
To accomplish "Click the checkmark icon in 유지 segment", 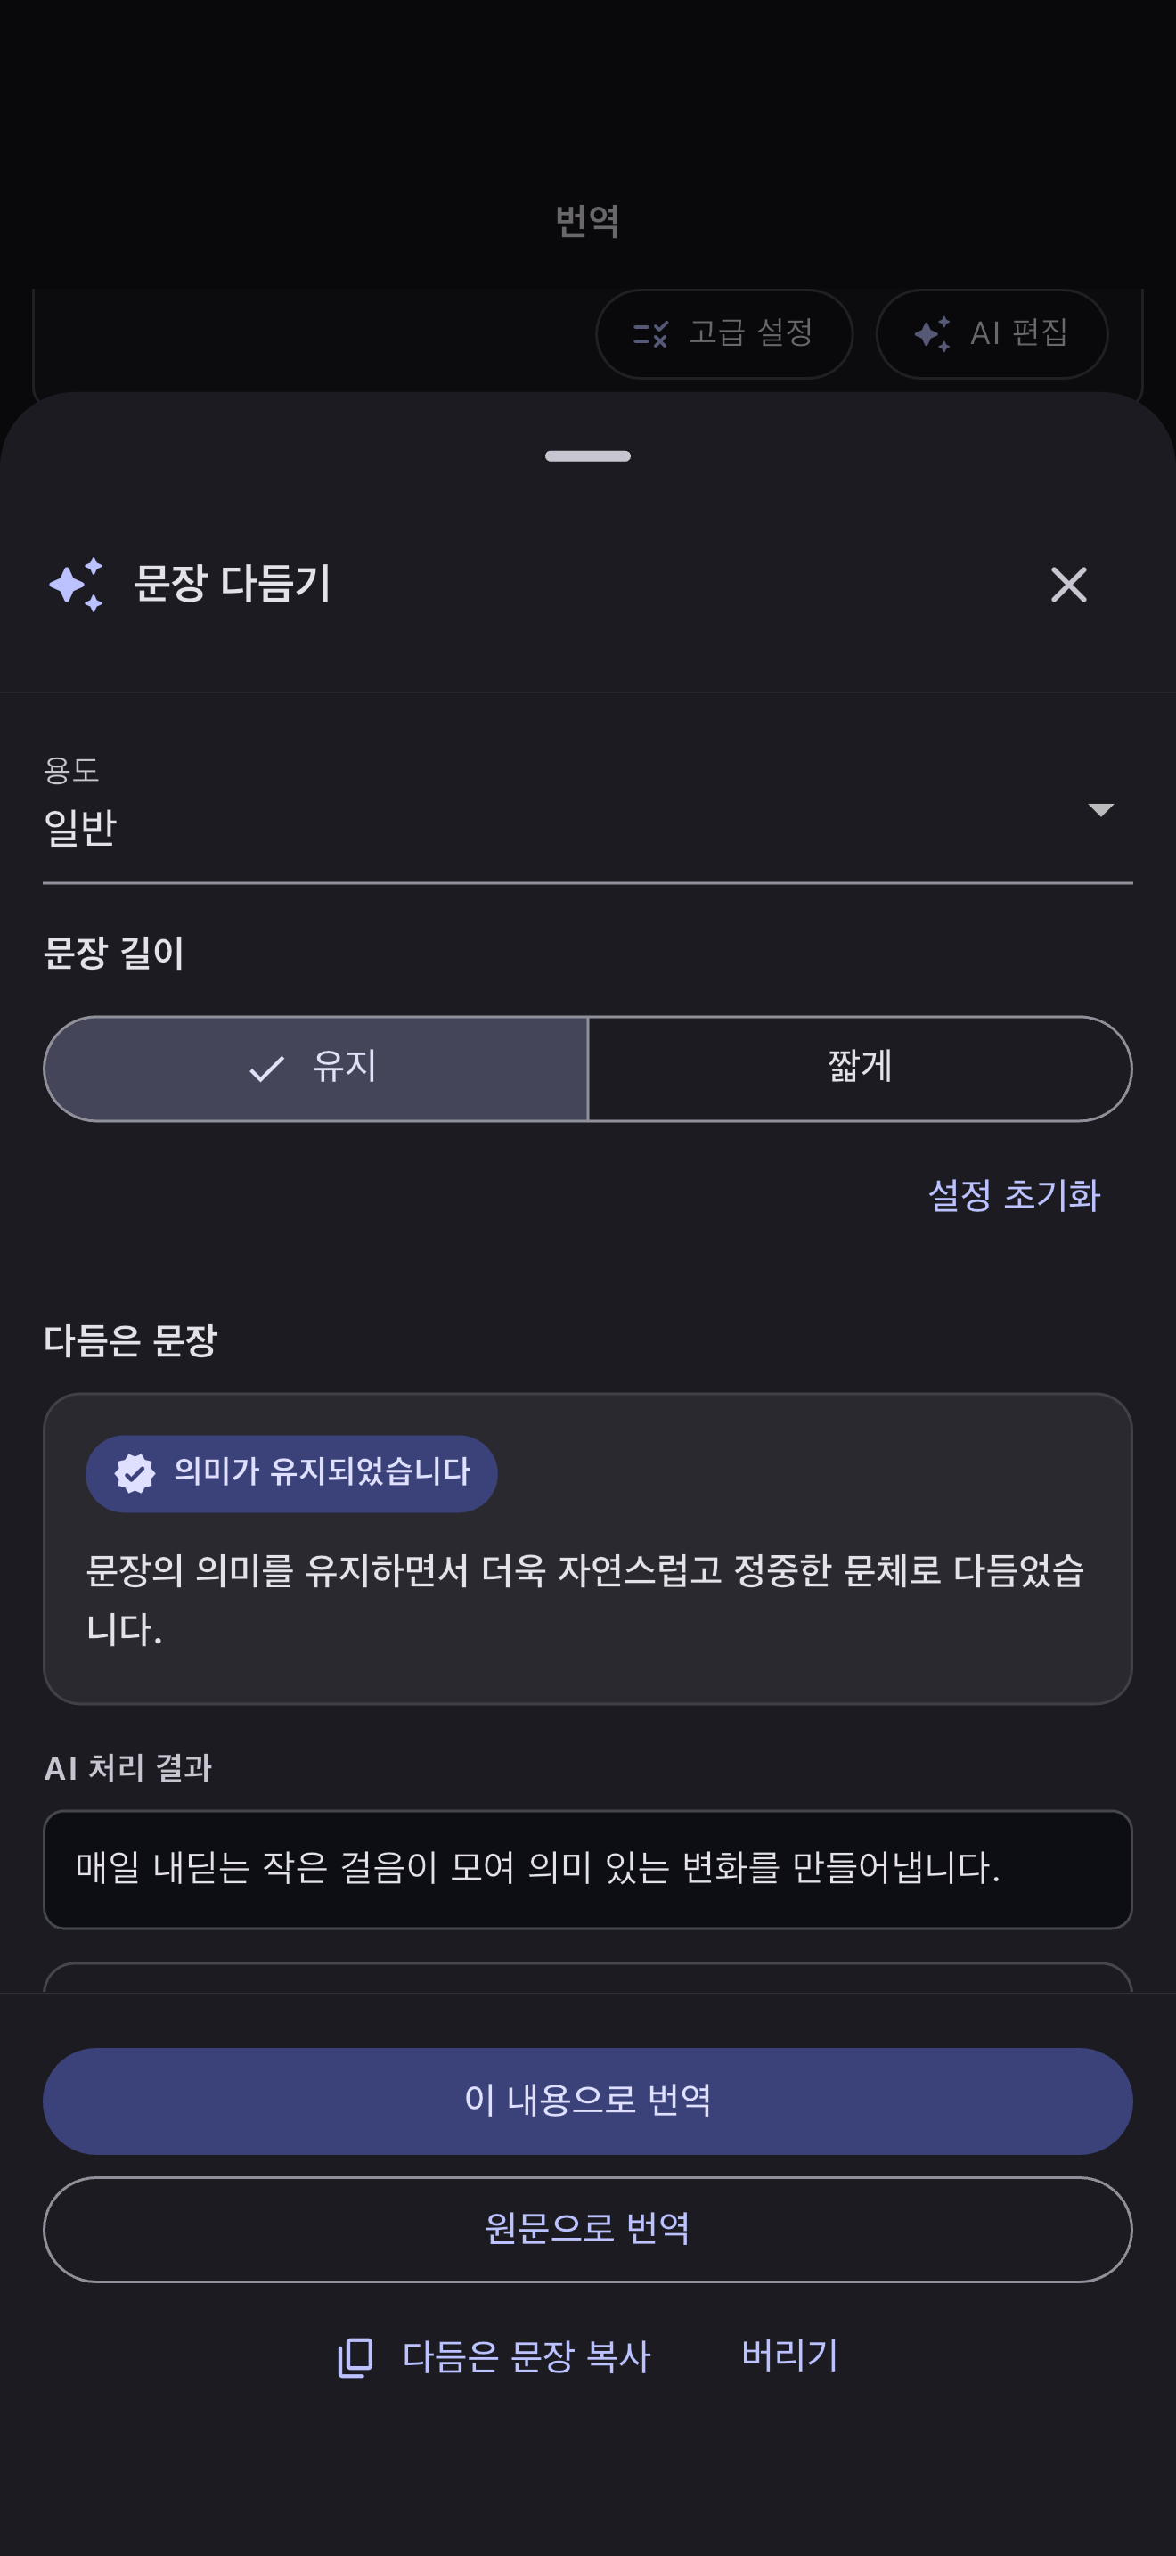I will pos(266,1069).
